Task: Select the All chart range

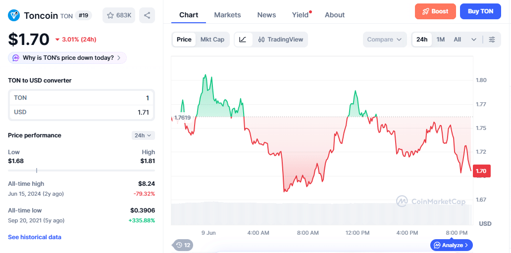Action: [458, 40]
